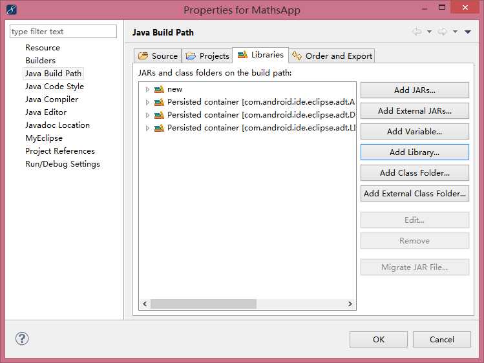Open Run/Debug Settings page
Viewport: 484px width, 363px height.
(x=62, y=164)
